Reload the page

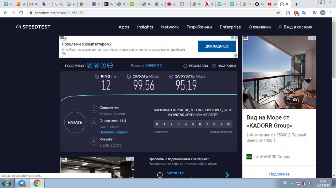tap(21, 13)
